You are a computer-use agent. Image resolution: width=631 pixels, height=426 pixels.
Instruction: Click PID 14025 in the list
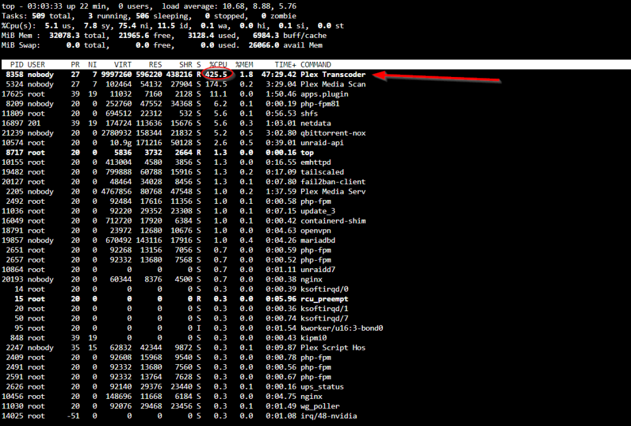[x=13, y=416]
